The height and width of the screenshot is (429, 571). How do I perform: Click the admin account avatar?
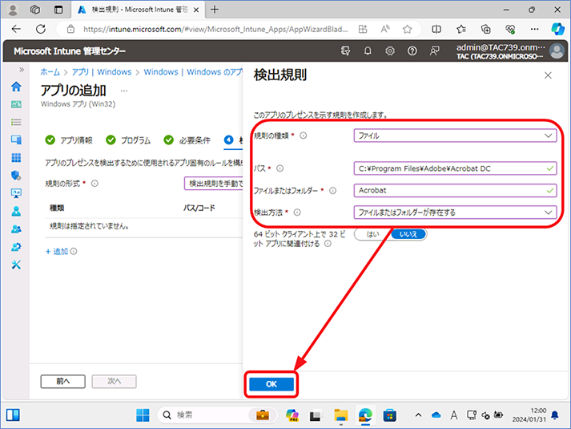(x=557, y=51)
